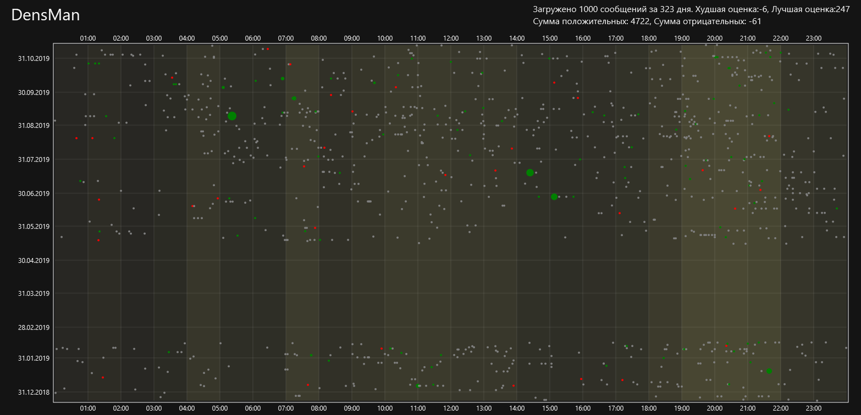Click 05:00 on the top time axis
Viewport: 861px width, 415px height.
220,38
